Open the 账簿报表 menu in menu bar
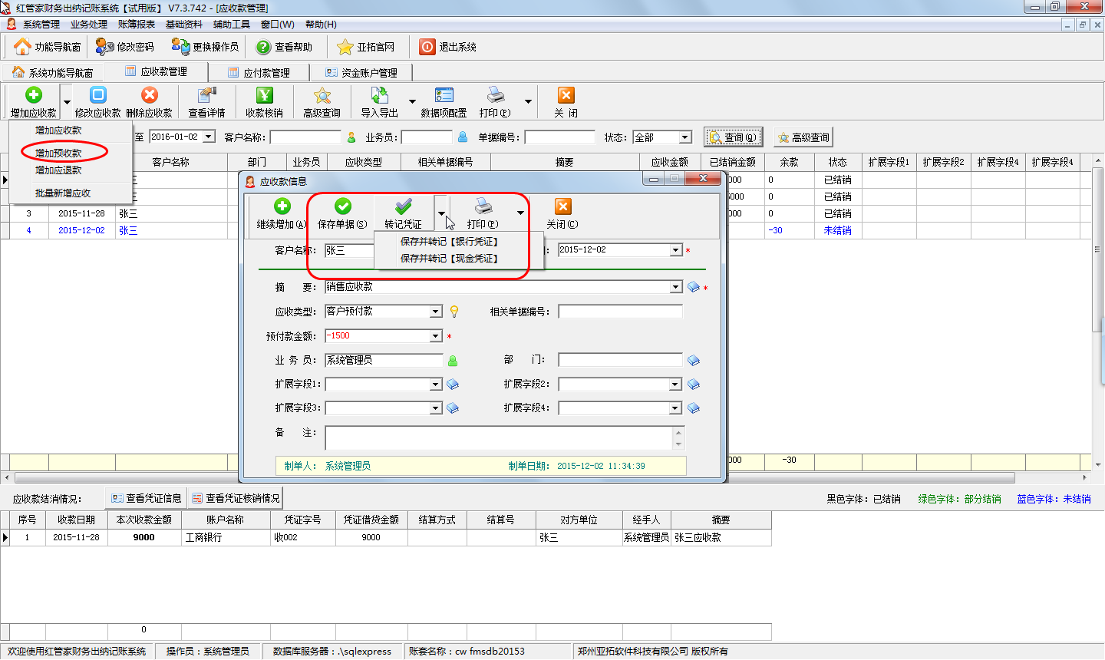This screenshot has height=660, width=1105. 137,25
